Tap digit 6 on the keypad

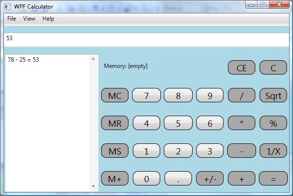coord(210,123)
